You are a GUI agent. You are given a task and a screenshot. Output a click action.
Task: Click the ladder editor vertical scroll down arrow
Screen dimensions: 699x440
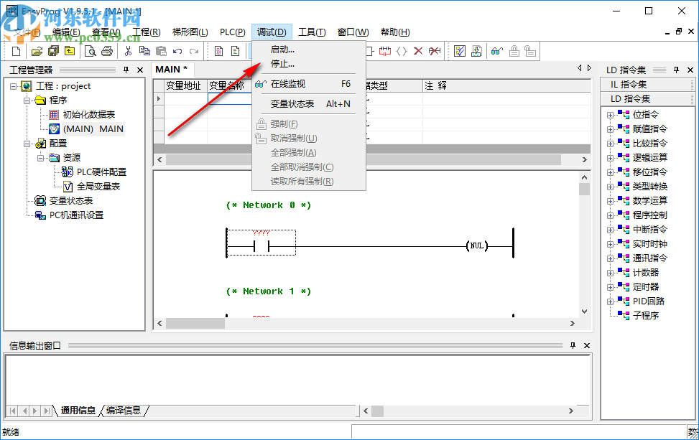[585, 312]
